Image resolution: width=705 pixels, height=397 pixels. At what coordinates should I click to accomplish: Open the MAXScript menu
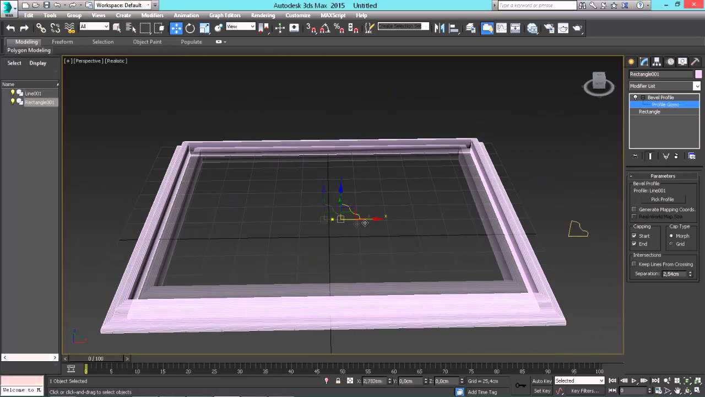[332, 15]
